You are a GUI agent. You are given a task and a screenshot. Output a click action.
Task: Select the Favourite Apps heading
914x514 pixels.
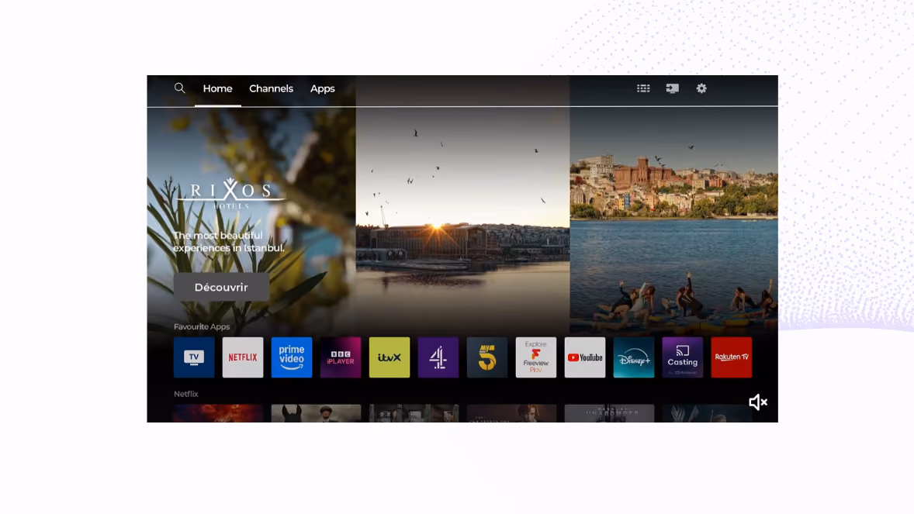pos(202,326)
